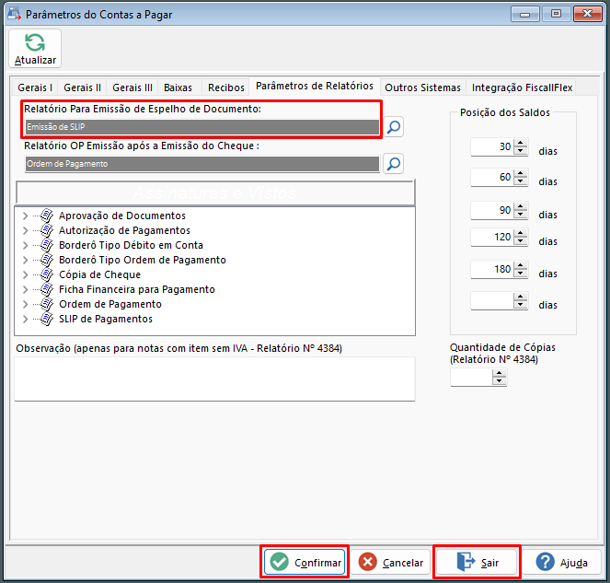This screenshot has height=583, width=610.
Task: Select Aprovação de Documentos tree label
Action: click(x=122, y=216)
